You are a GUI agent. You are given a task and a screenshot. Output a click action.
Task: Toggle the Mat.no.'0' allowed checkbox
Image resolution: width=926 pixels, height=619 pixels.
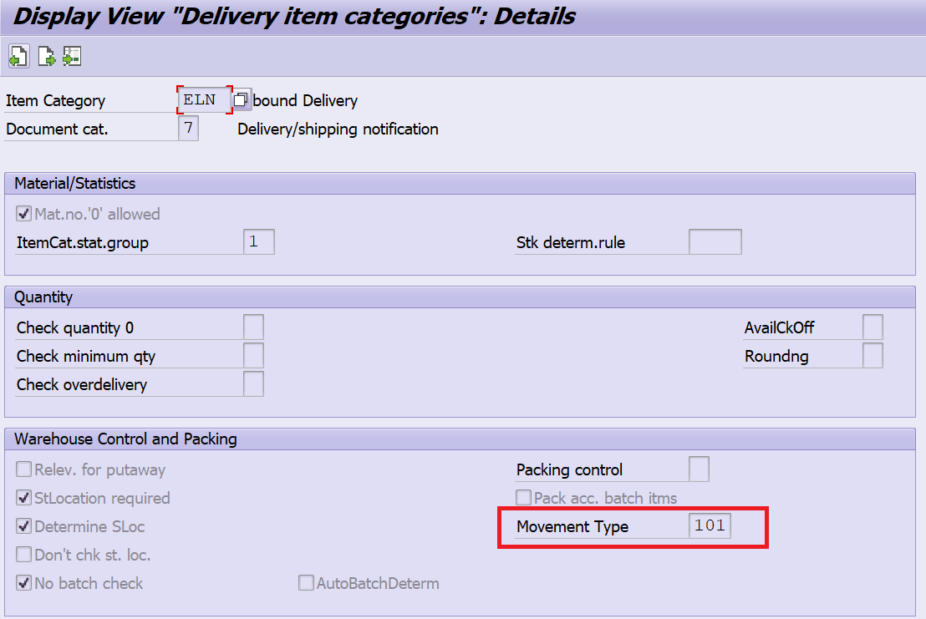(x=24, y=215)
